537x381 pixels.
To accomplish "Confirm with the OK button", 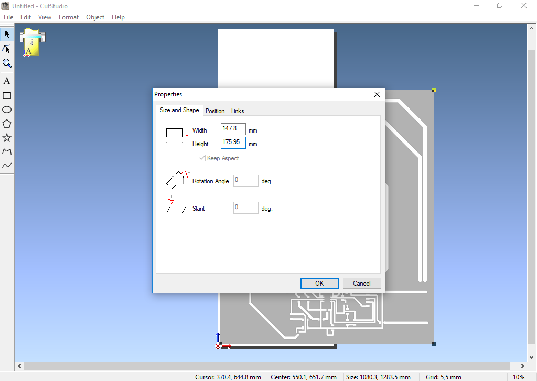I will click(x=319, y=283).
